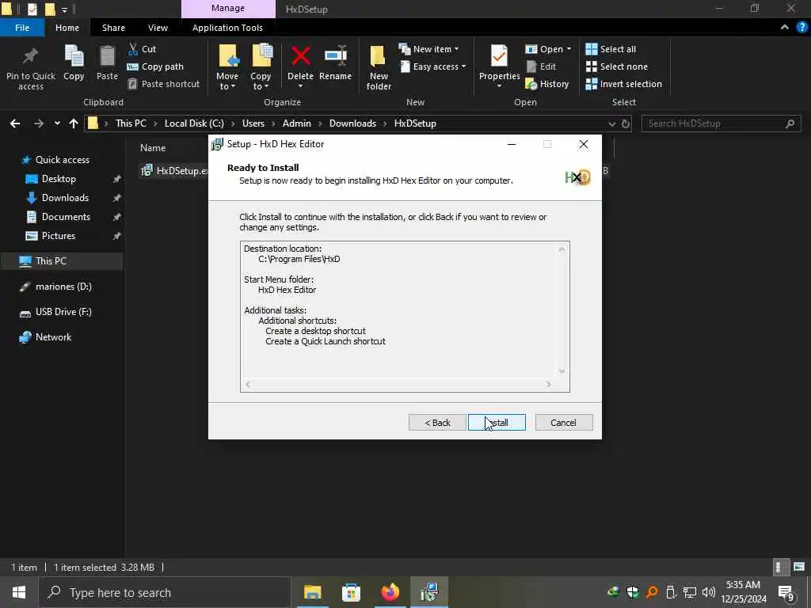Sort by the Name column header
Screen dimensions: 811x608
[153, 148]
